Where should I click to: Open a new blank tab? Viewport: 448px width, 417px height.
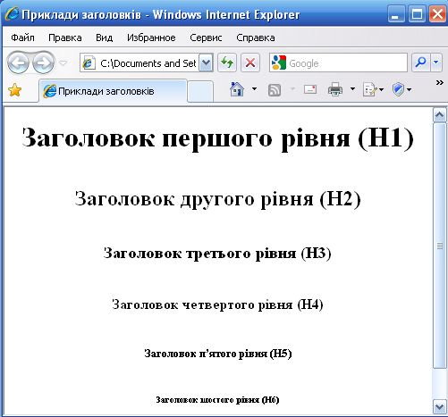[x=200, y=92]
